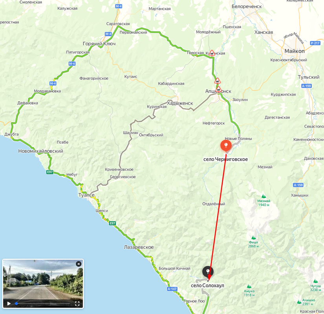Click the E97 road shield near Небуг
Viewport: 324px width, 314px height.
coord(50,172)
